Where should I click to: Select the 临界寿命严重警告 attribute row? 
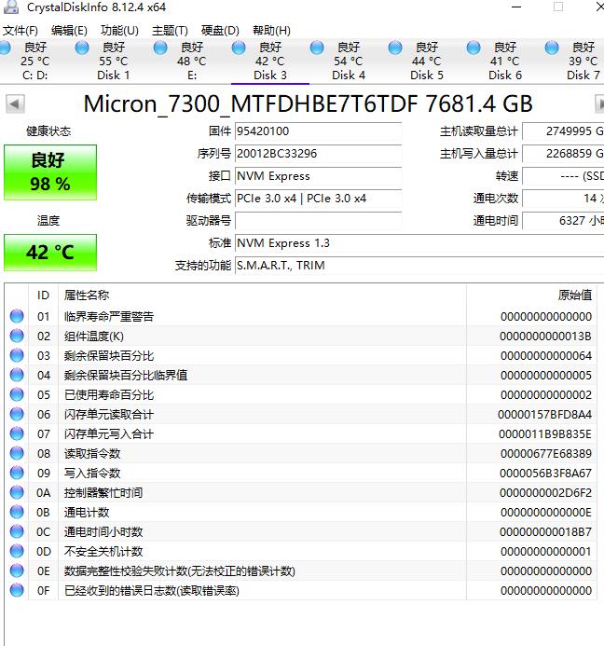tap(301, 316)
